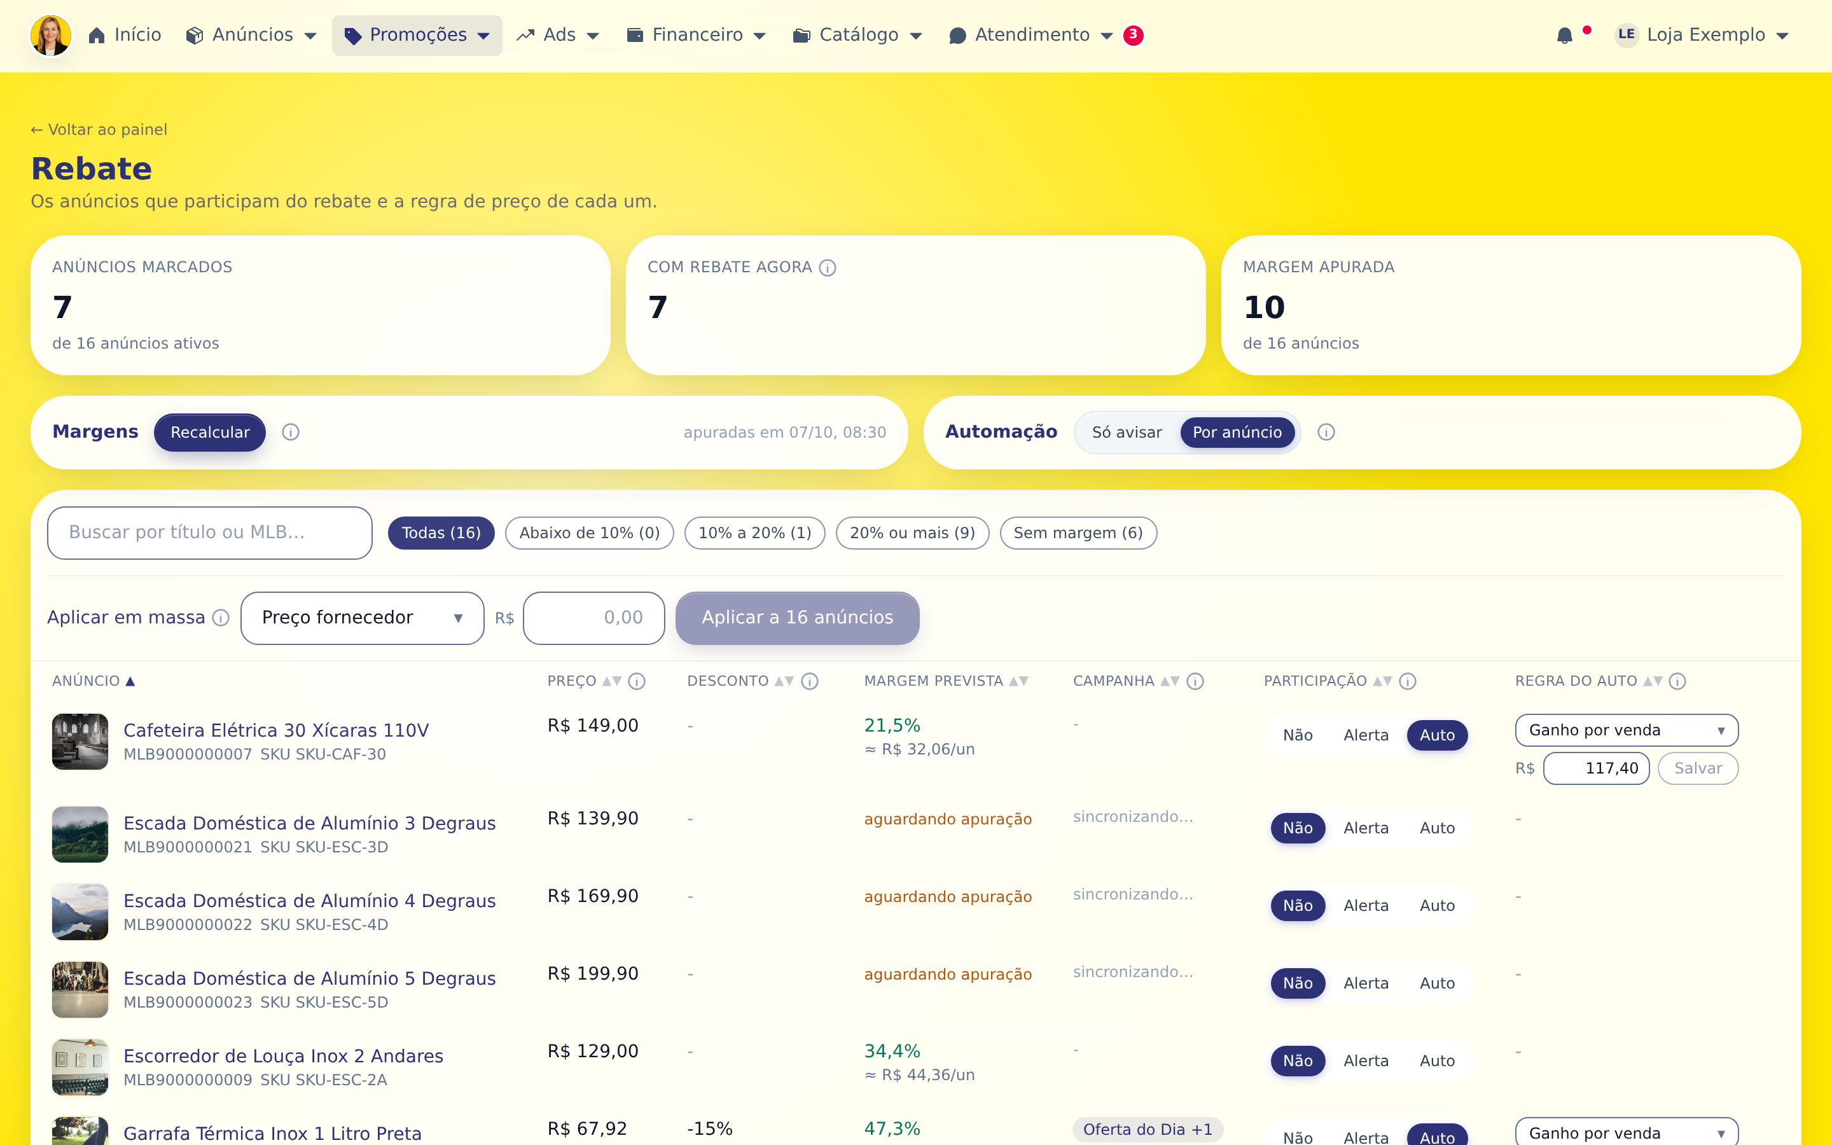
Task: Click info icon in Campanha column header
Action: 1195,681
